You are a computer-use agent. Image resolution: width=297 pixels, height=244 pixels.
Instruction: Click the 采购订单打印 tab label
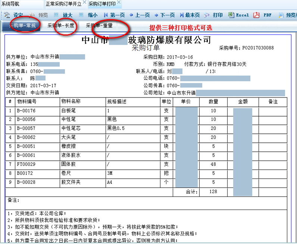[102, 4]
